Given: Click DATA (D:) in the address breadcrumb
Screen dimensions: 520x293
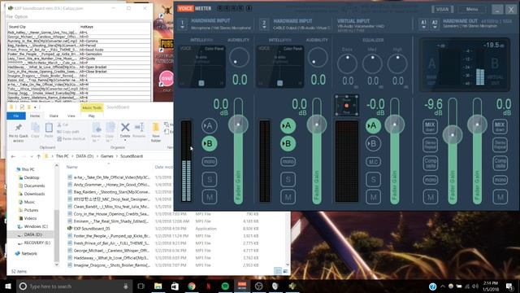Looking at the screenshot, I should (84, 156).
